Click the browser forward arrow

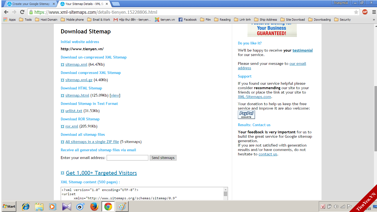14,12
